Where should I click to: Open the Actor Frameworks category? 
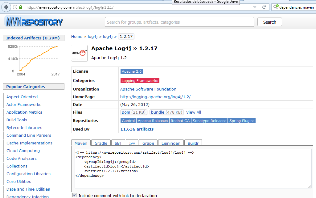click(24, 104)
